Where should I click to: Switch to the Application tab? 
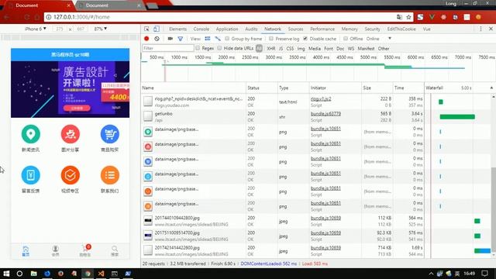pos(227,29)
